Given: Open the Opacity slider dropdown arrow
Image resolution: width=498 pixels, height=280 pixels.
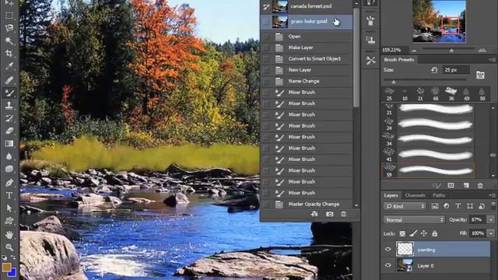Looking at the screenshot, I should click(491, 219).
